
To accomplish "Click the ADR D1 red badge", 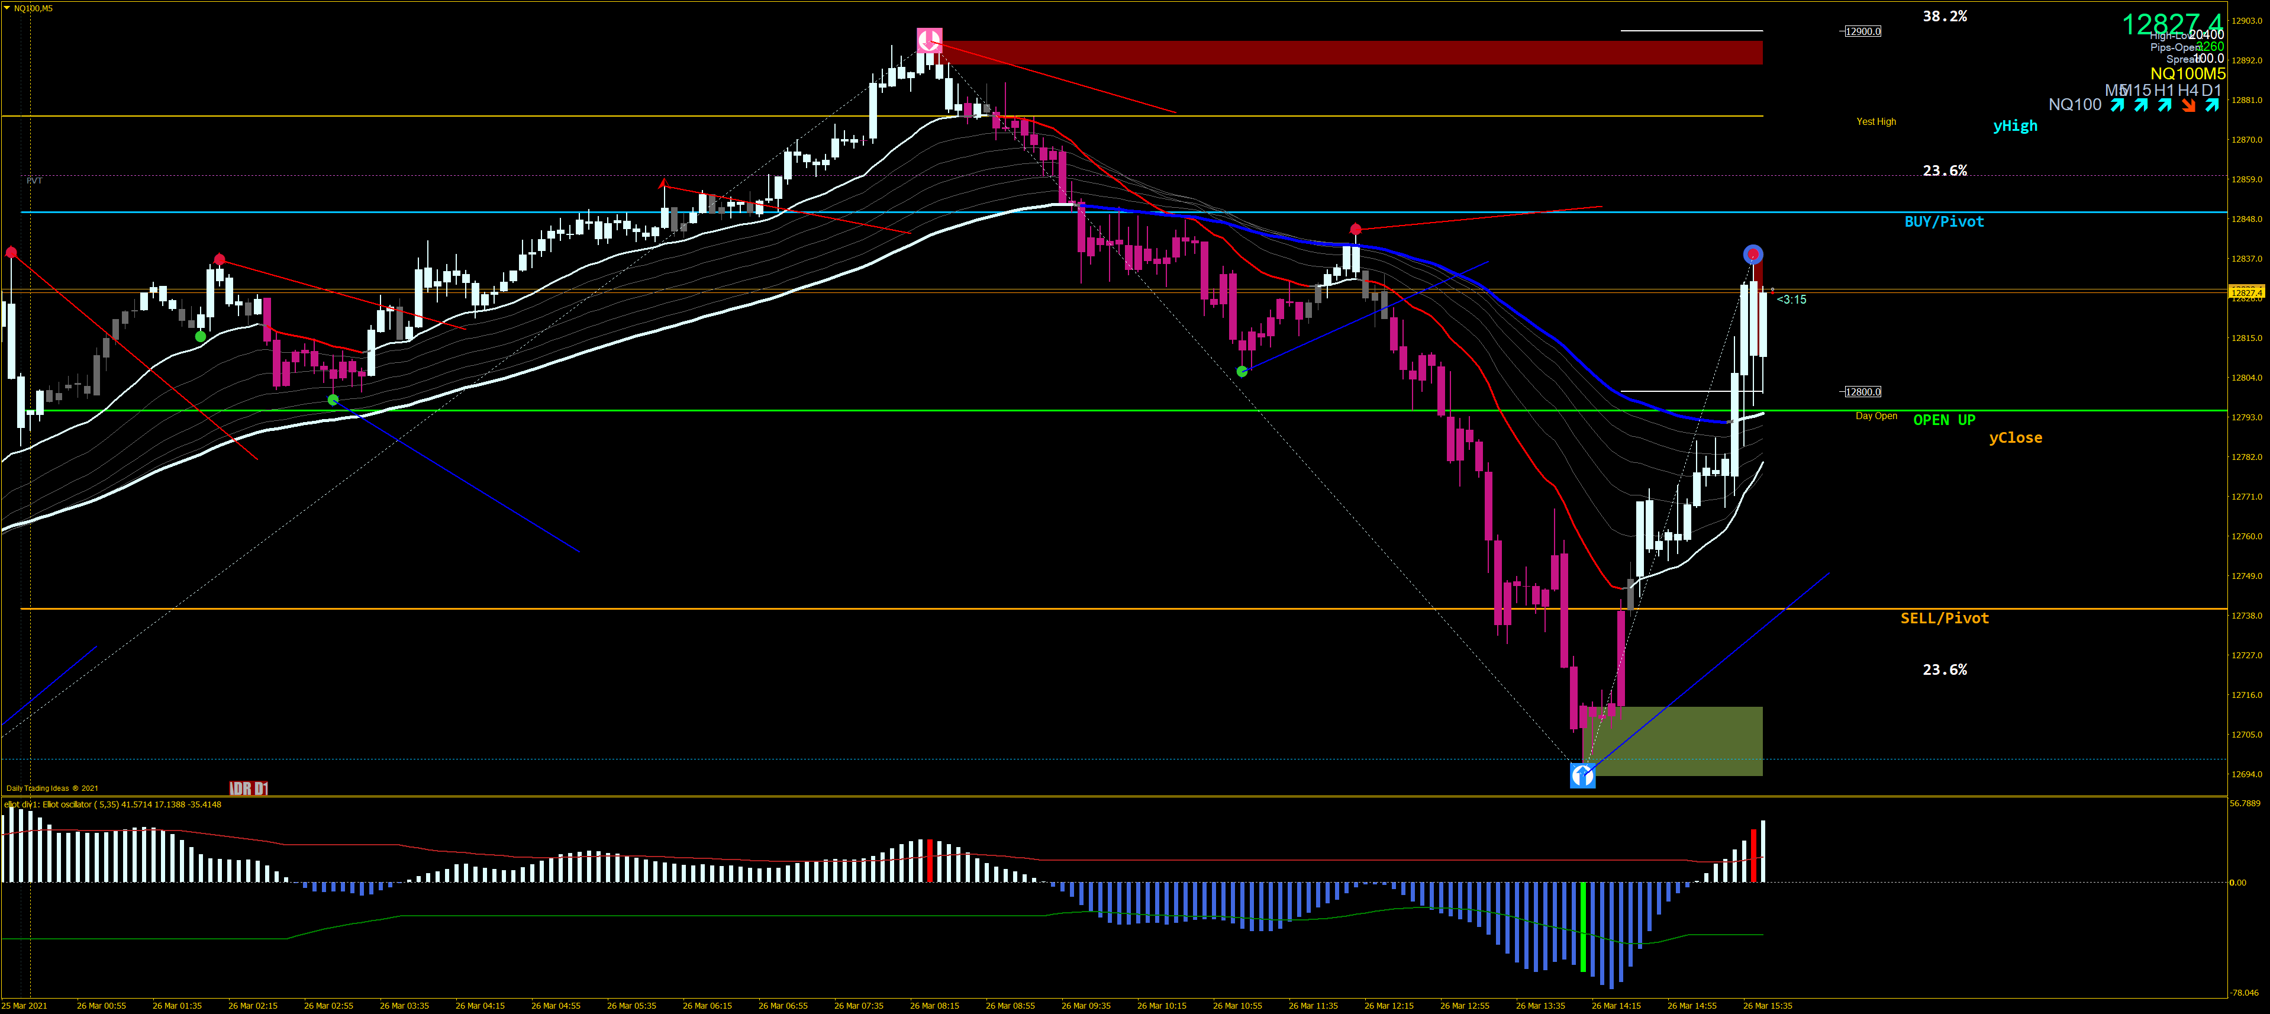I will [249, 788].
